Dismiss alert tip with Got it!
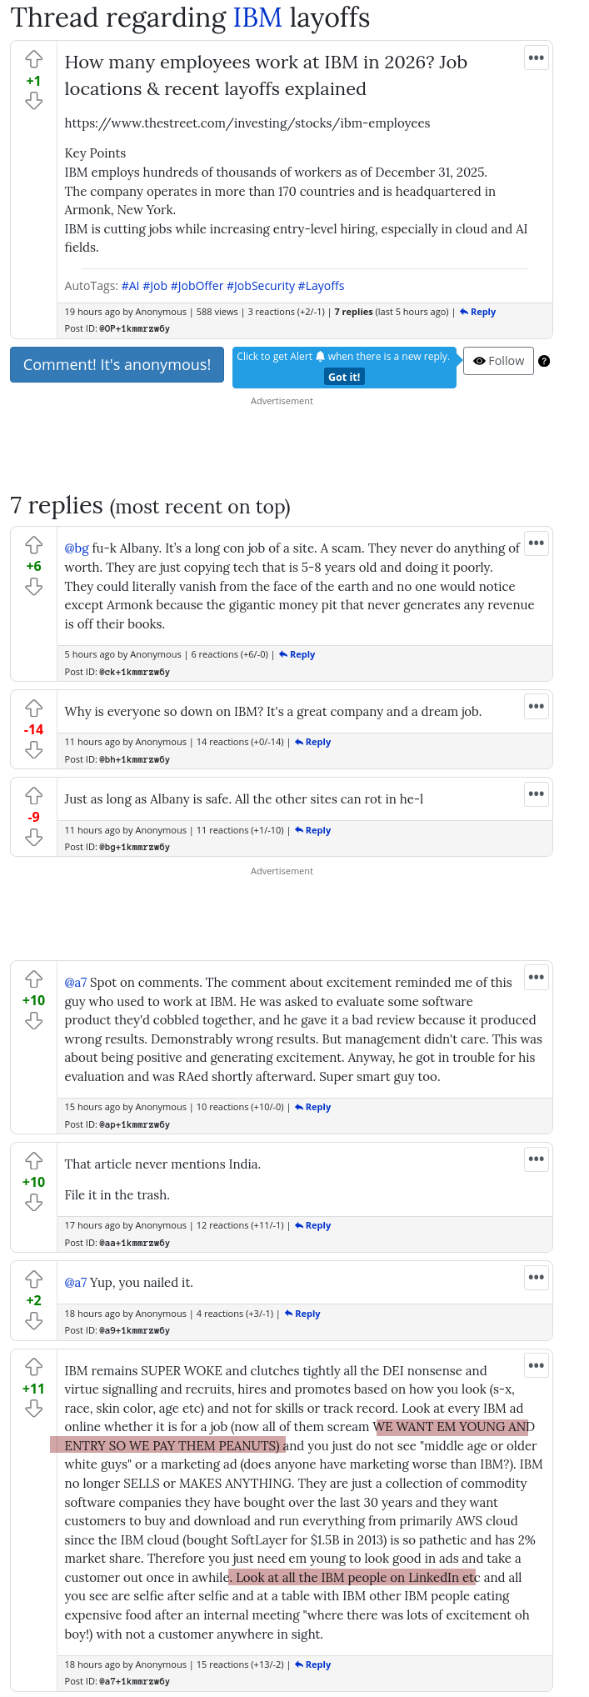 coord(344,377)
